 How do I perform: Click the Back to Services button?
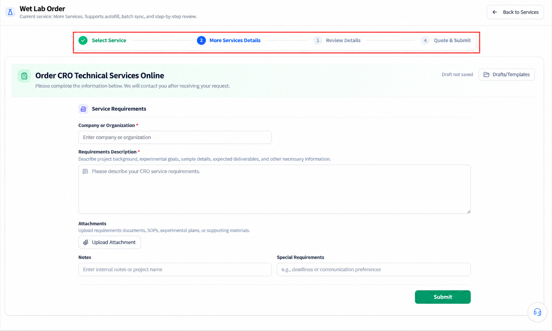515,12
